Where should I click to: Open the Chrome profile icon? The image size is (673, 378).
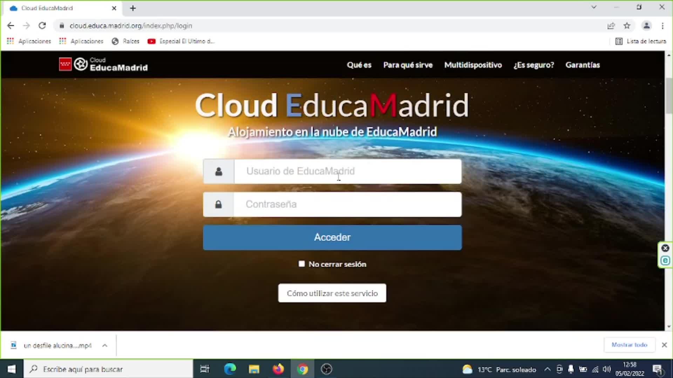[x=646, y=26]
